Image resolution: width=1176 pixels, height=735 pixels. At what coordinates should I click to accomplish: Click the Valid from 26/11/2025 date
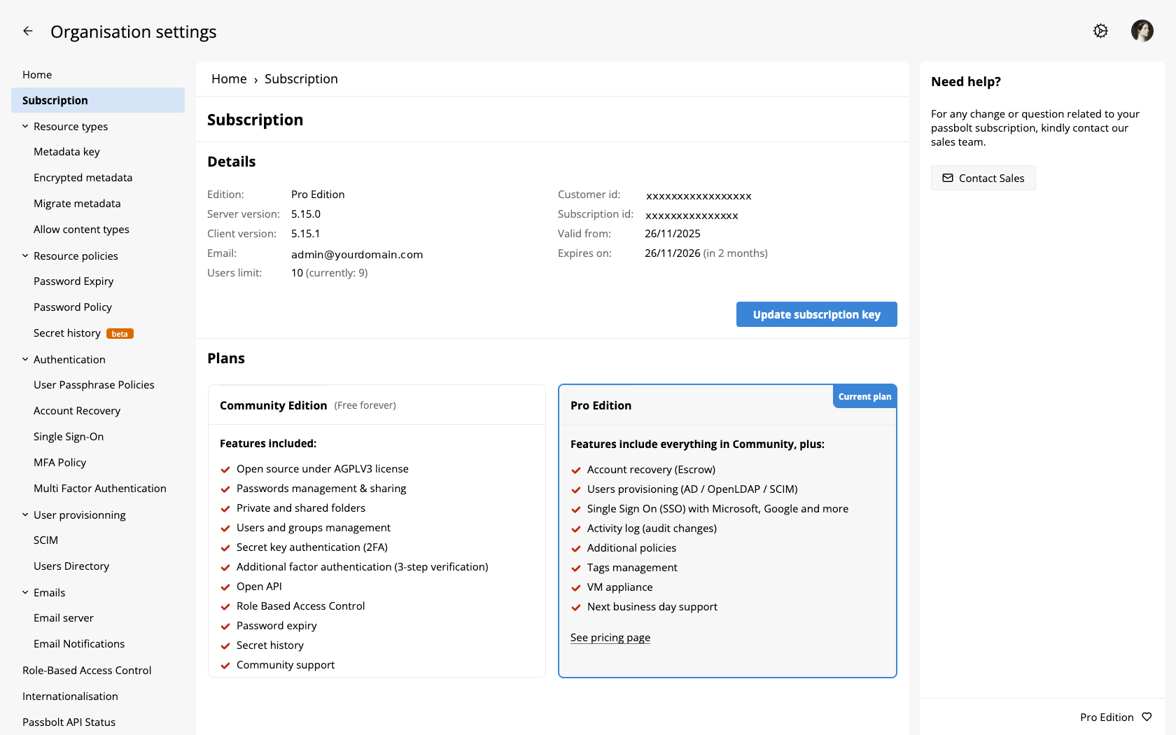click(x=673, y=234)
